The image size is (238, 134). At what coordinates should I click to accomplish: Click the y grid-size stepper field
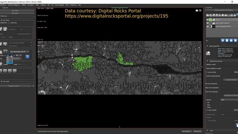pyautogui.click(x=18, y=55)
